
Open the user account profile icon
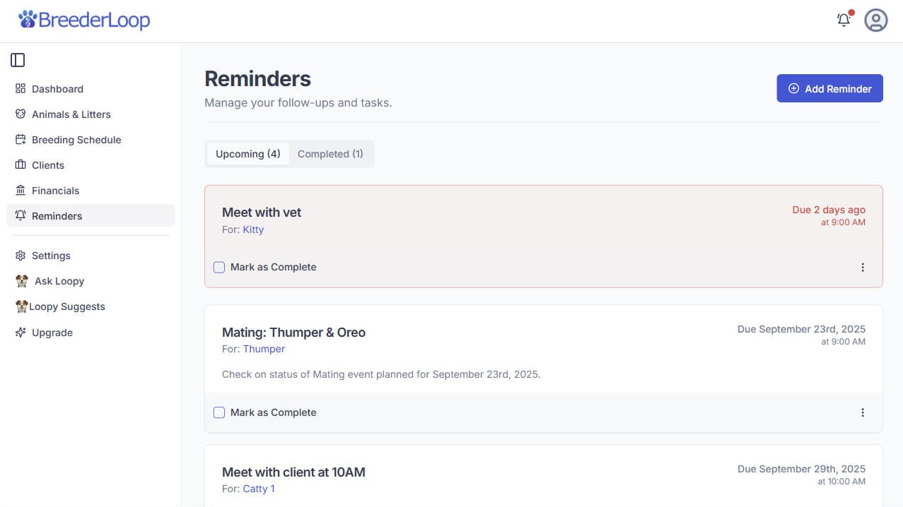(875, 20)
